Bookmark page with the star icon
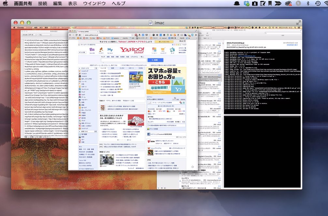The width and height of the screenshot is (328, 216). 133,35
